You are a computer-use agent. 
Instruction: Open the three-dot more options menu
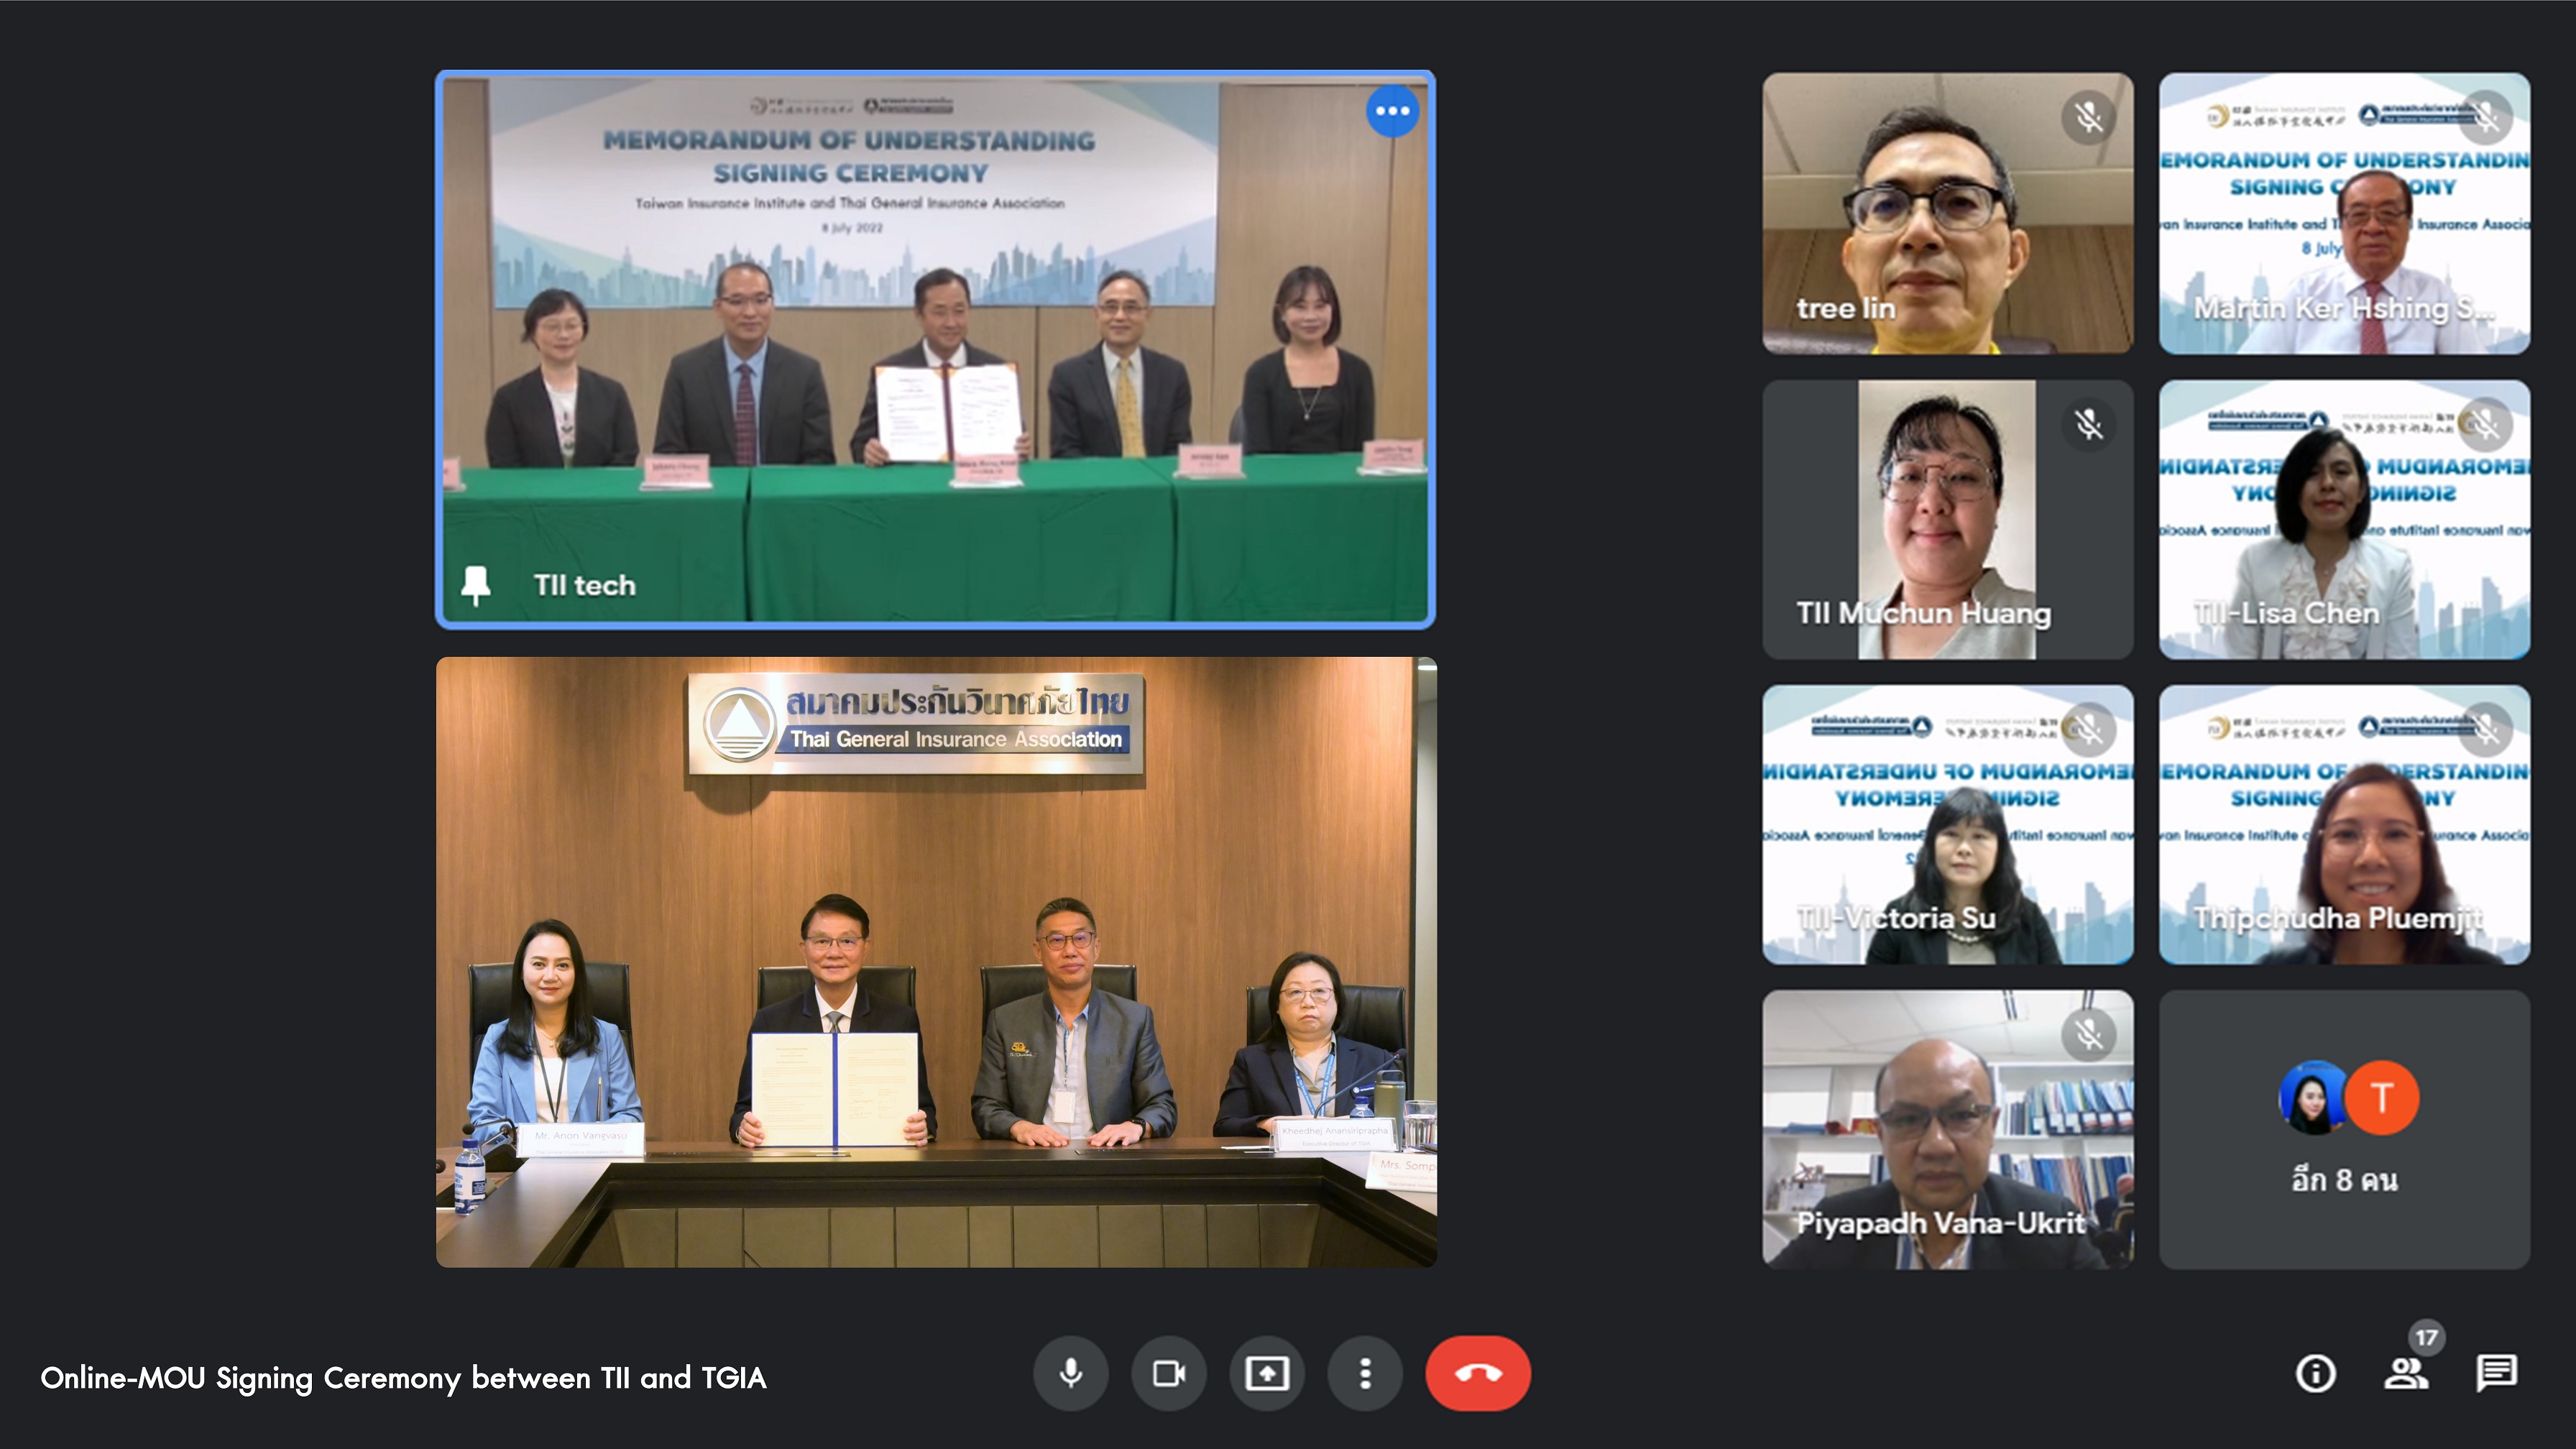[1365, 1373]
